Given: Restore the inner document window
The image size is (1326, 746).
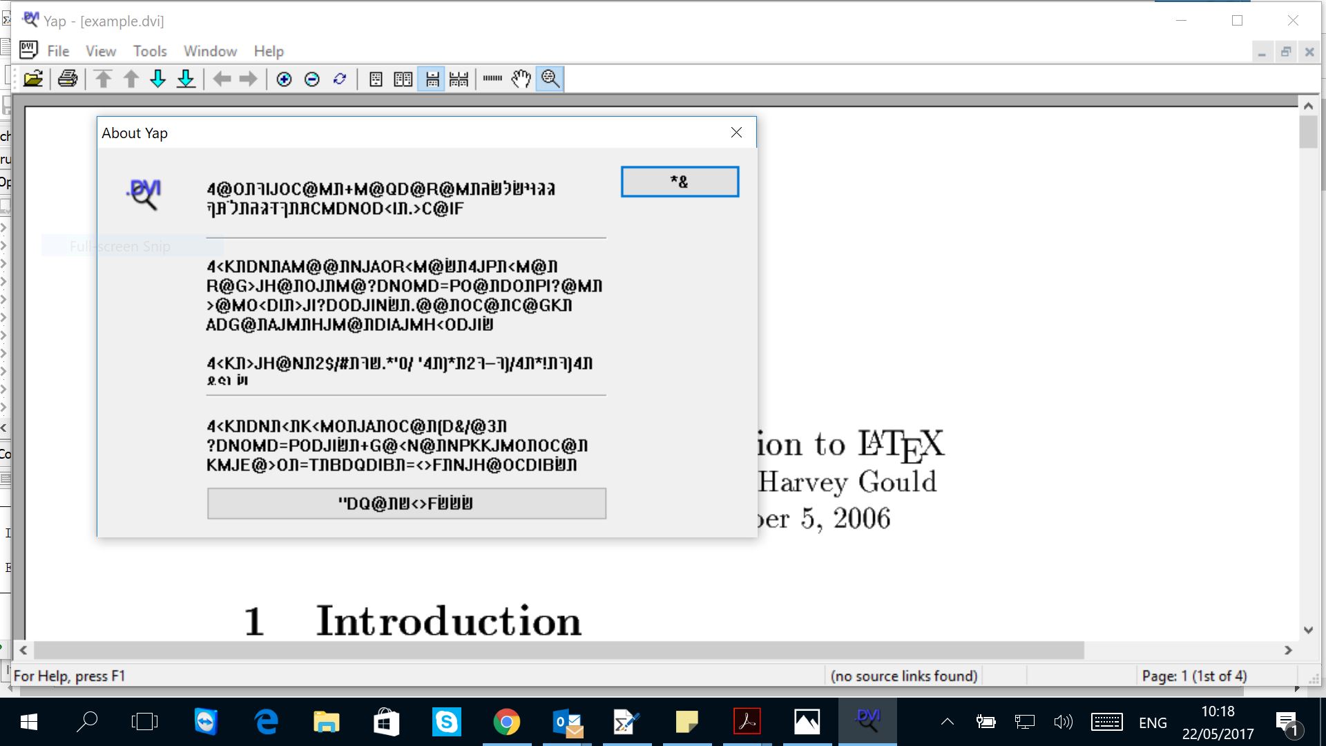Looking at the screenshot, I should (1286, 52).
